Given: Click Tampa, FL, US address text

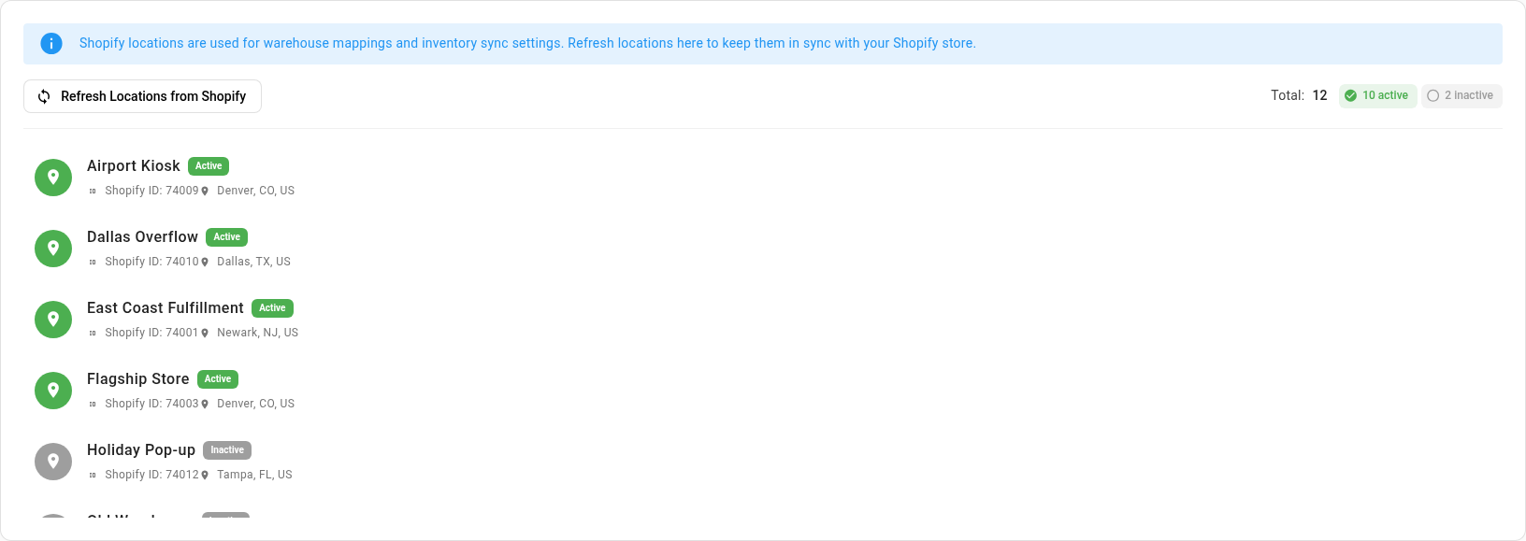Looking at the screenshot, I should coord(254,475).
